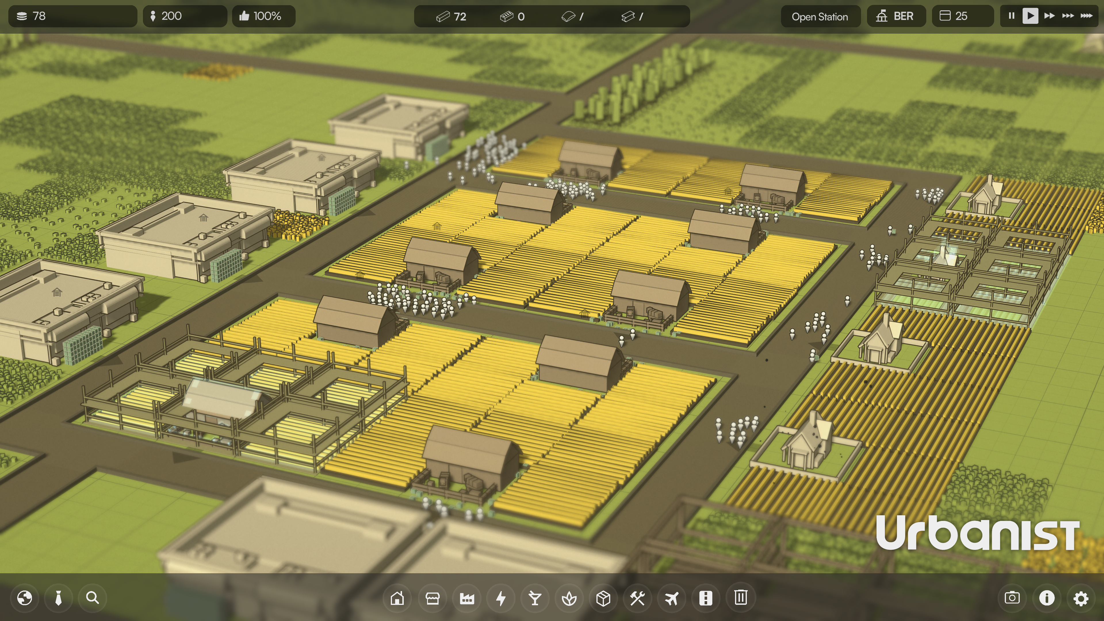Image resolution: width=1104 pixels, height=621 pixels.
Task: Open the magnifier search tool
Action: (x=93, y=598)
